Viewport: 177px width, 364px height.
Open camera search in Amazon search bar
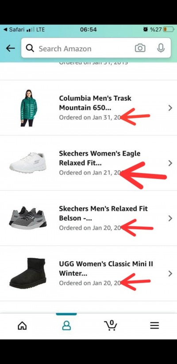(x=140, y=48)
